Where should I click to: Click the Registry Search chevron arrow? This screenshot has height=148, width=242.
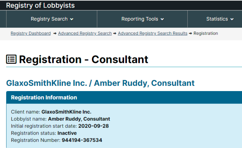(x=72, y=19)
